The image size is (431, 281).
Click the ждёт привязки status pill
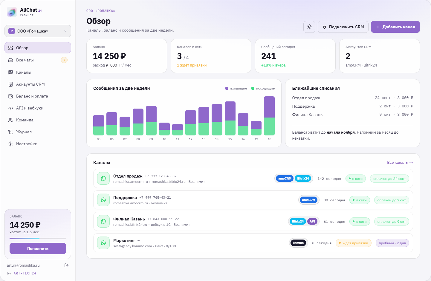pos(354,243)
